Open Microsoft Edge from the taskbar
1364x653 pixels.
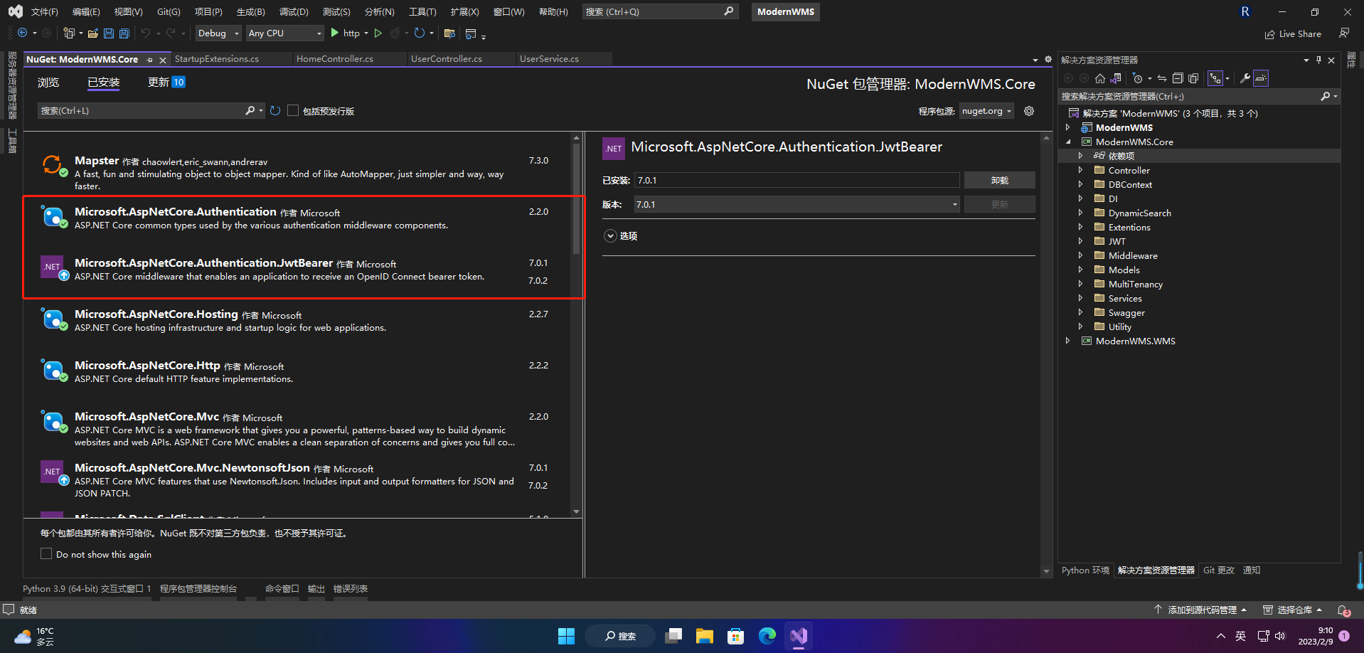point(767,636)
